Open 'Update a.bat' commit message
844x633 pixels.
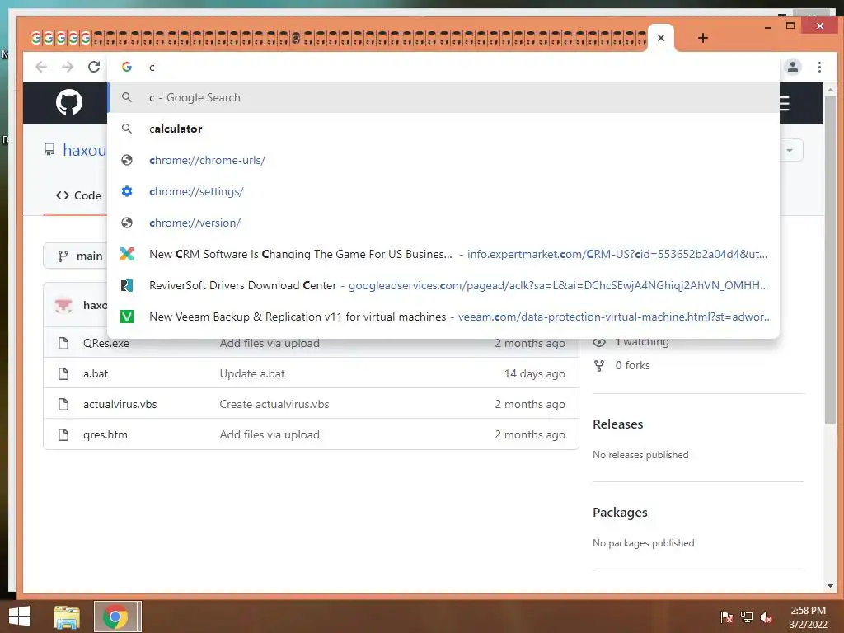point(252,373)
